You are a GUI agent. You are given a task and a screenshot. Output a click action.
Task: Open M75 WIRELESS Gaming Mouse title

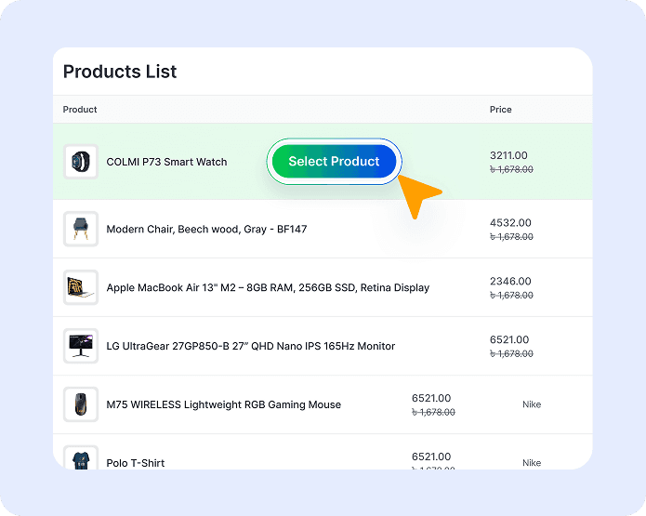[x=223, y=404]
